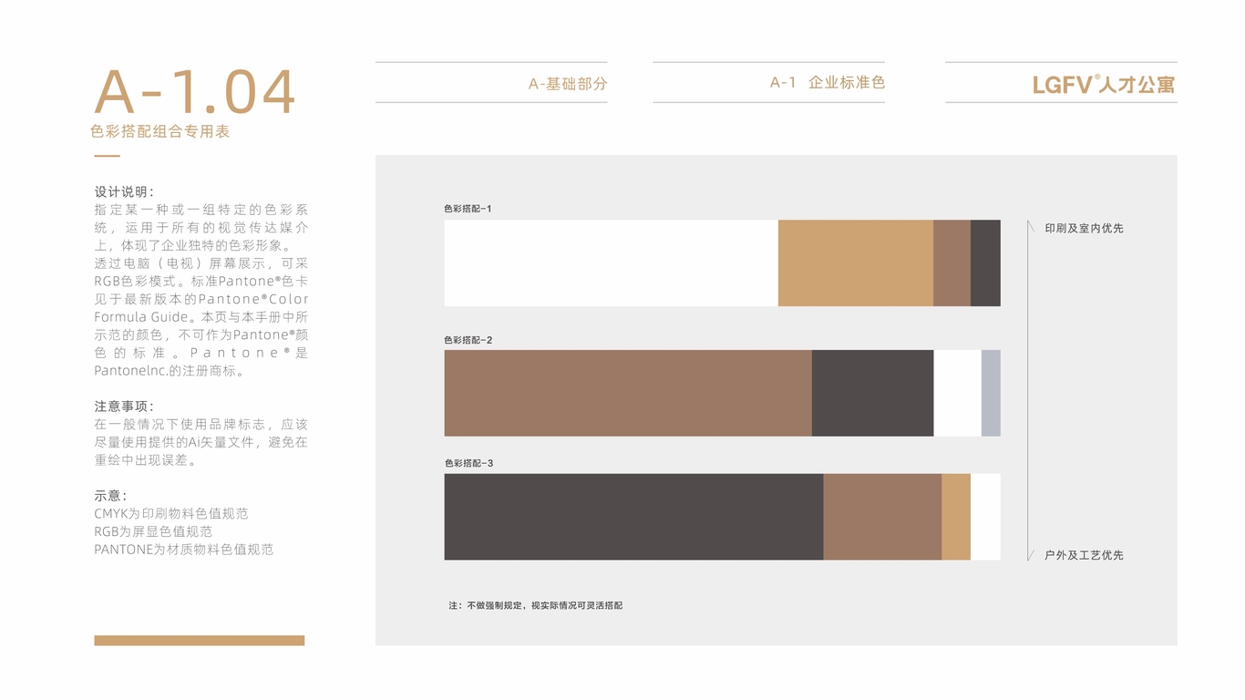Click the line 重绘中出现误差
Image resolution: width=1245 pixels, height=700 pixels.
[146, 460]
